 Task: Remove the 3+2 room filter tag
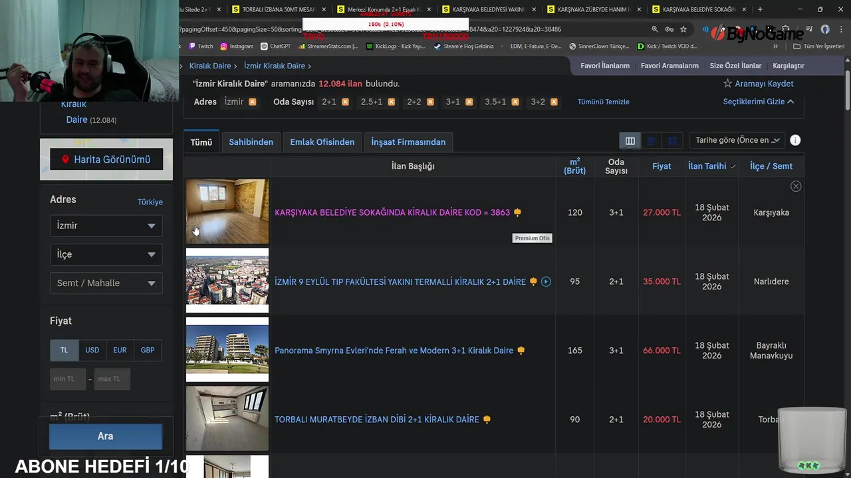pyautogui.click(x=554, y=102)
